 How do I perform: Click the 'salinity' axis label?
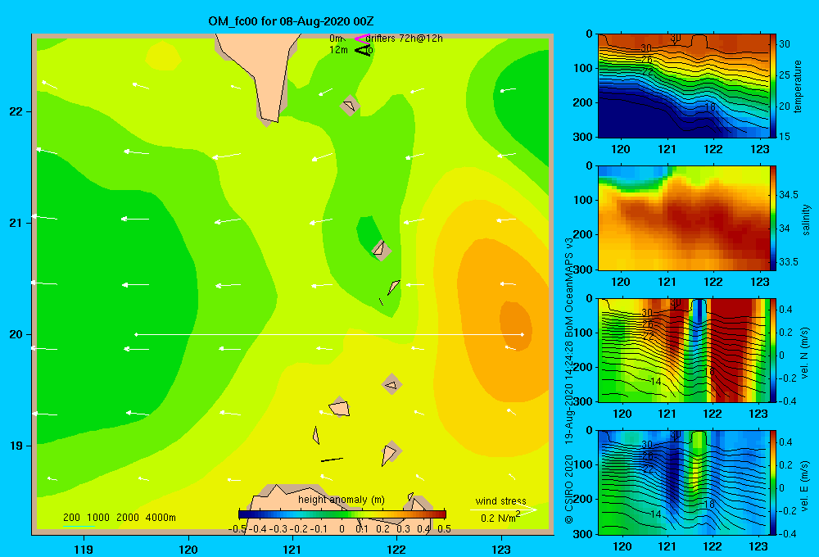[806, 220]
